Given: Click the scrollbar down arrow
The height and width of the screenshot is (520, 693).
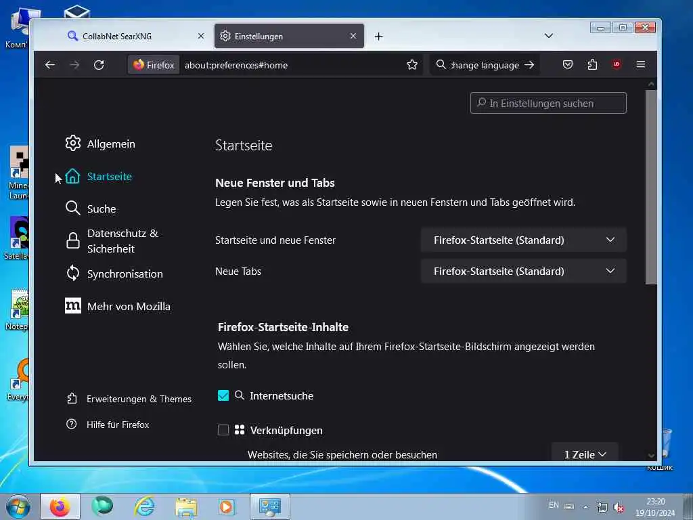Looking at the screenshot, I should click(x=651, y=456).
